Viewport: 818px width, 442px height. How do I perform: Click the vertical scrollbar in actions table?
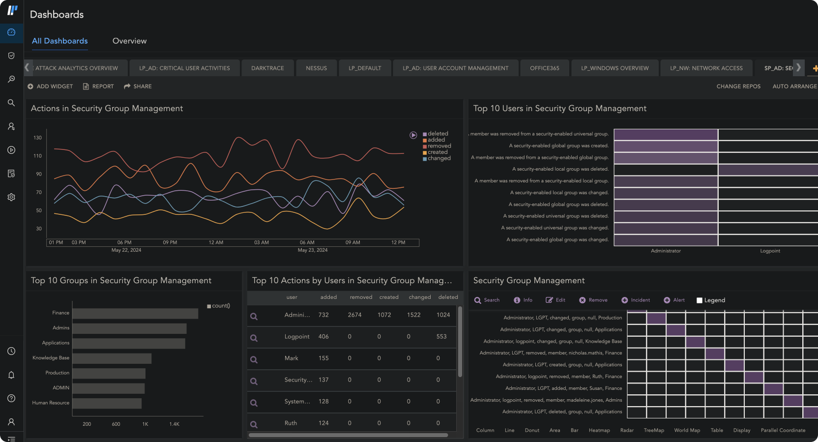click(460, 342)
